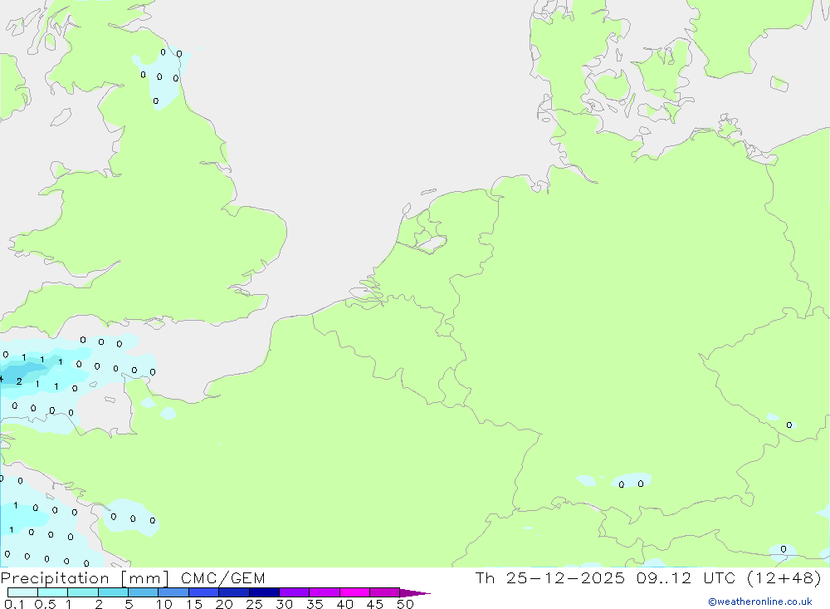Pick the 25–30 mm navy legend swatch
Viewport: 830px width, 609px height.
264,592
